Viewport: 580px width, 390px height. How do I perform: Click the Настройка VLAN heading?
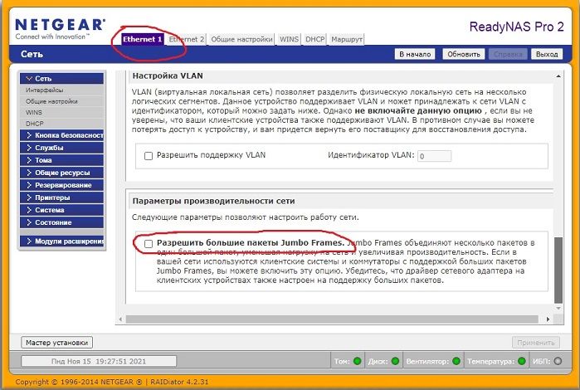(x=168, y=76)
